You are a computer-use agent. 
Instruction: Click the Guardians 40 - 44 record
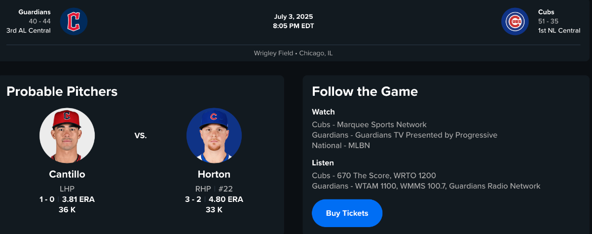(x=39, y=21)
